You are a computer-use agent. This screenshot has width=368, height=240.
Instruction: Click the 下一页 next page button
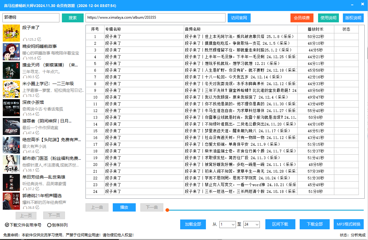54,215
